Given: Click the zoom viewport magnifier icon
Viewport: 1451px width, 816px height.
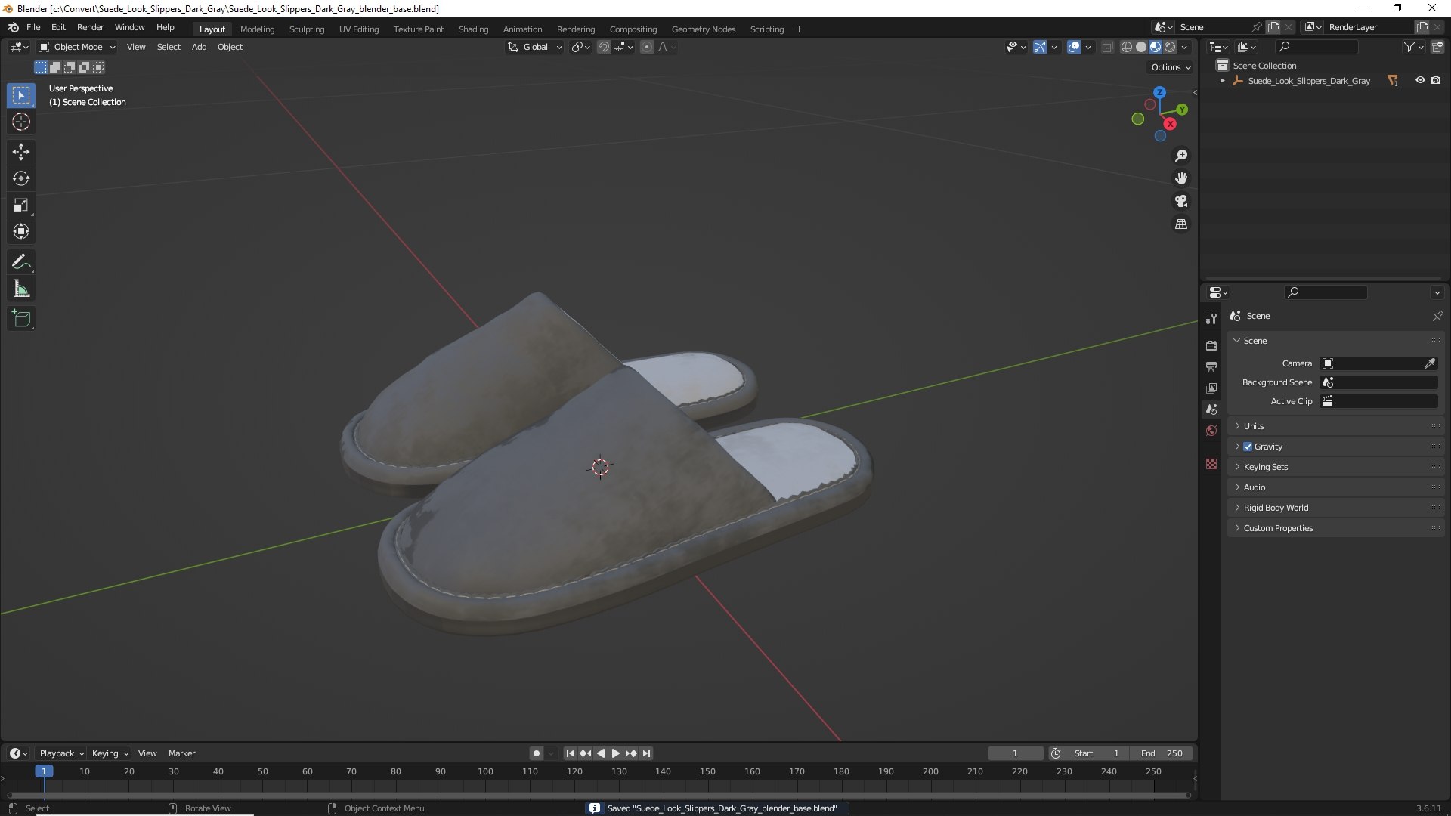Looking at the screenshot, I should click(1181, 156).
